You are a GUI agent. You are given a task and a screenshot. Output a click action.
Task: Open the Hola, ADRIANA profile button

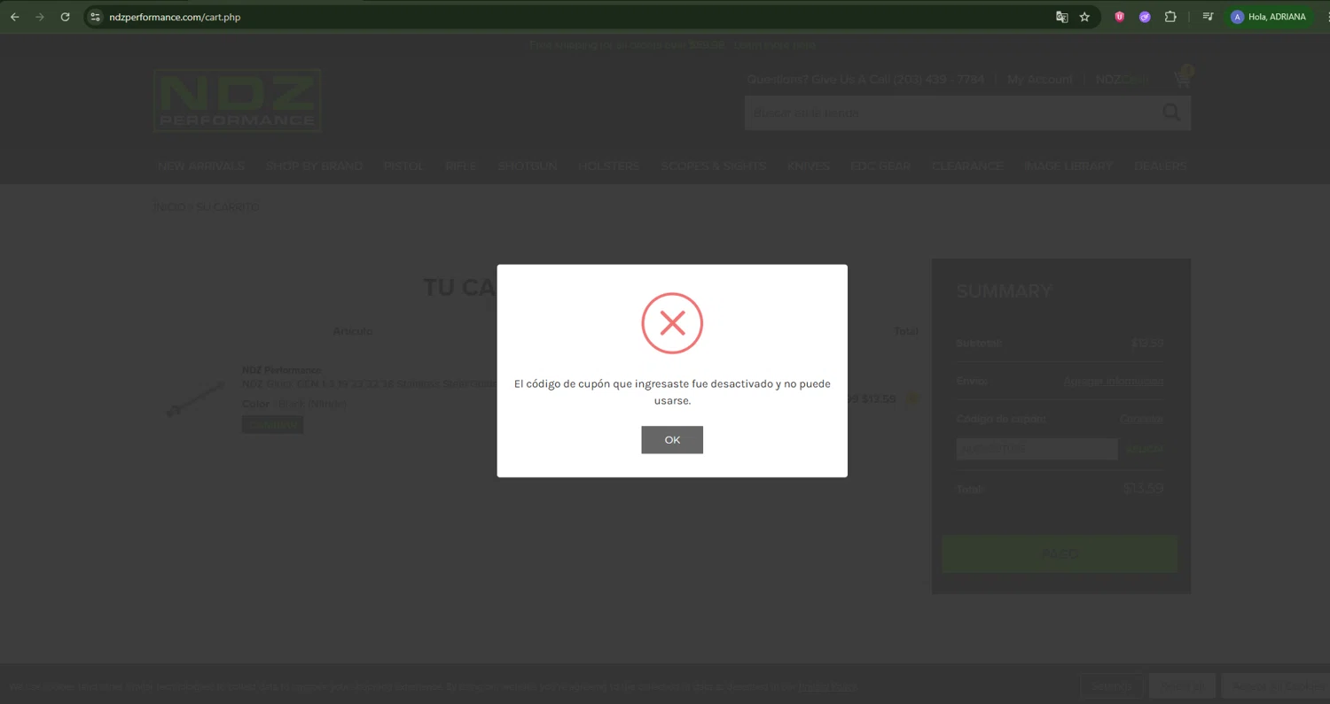[1268, 17]
